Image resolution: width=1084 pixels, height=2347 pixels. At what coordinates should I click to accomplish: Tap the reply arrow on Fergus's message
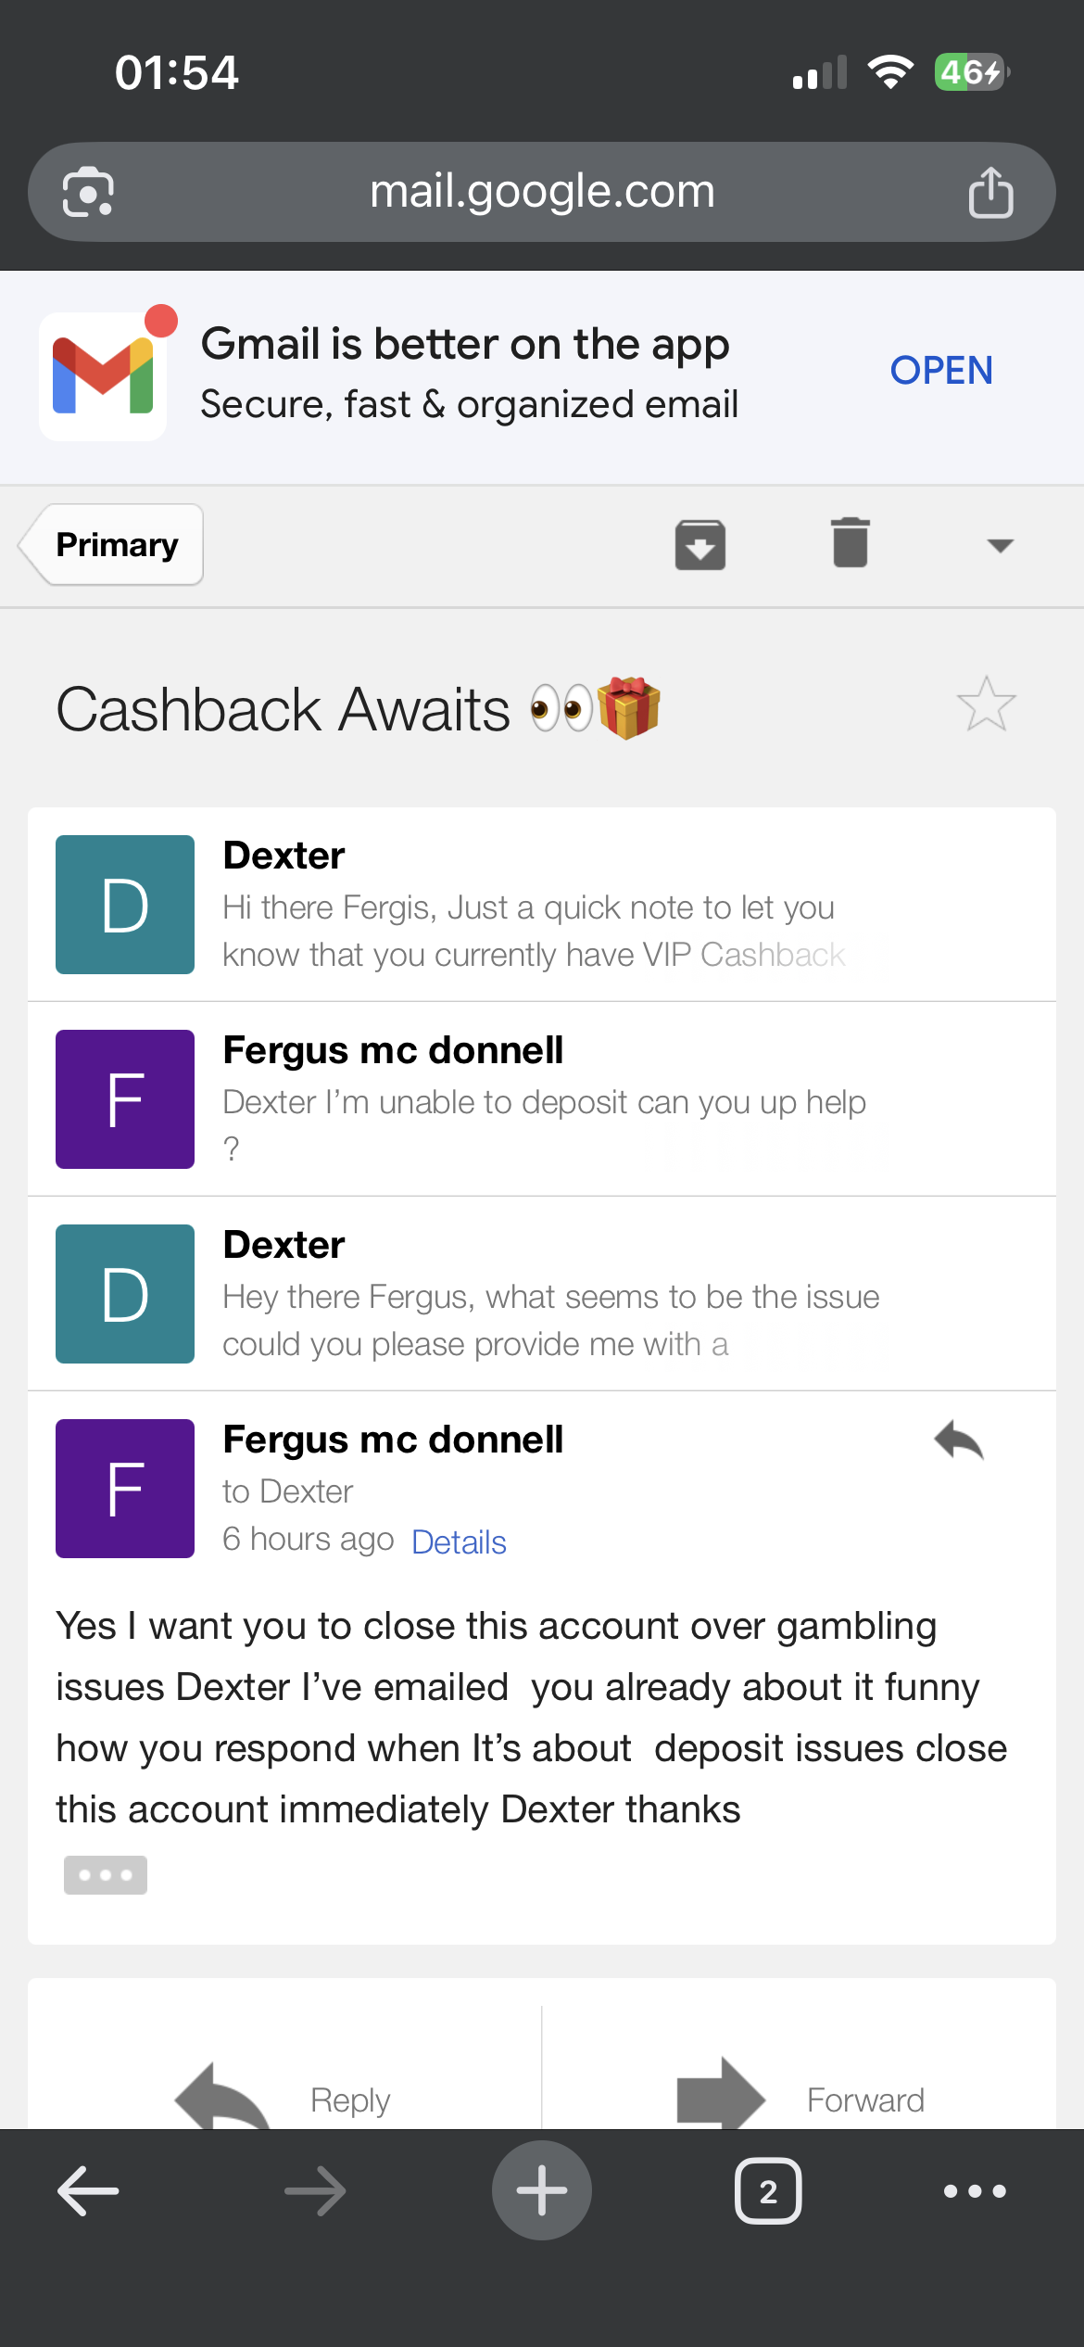(x=959, y=1441)
